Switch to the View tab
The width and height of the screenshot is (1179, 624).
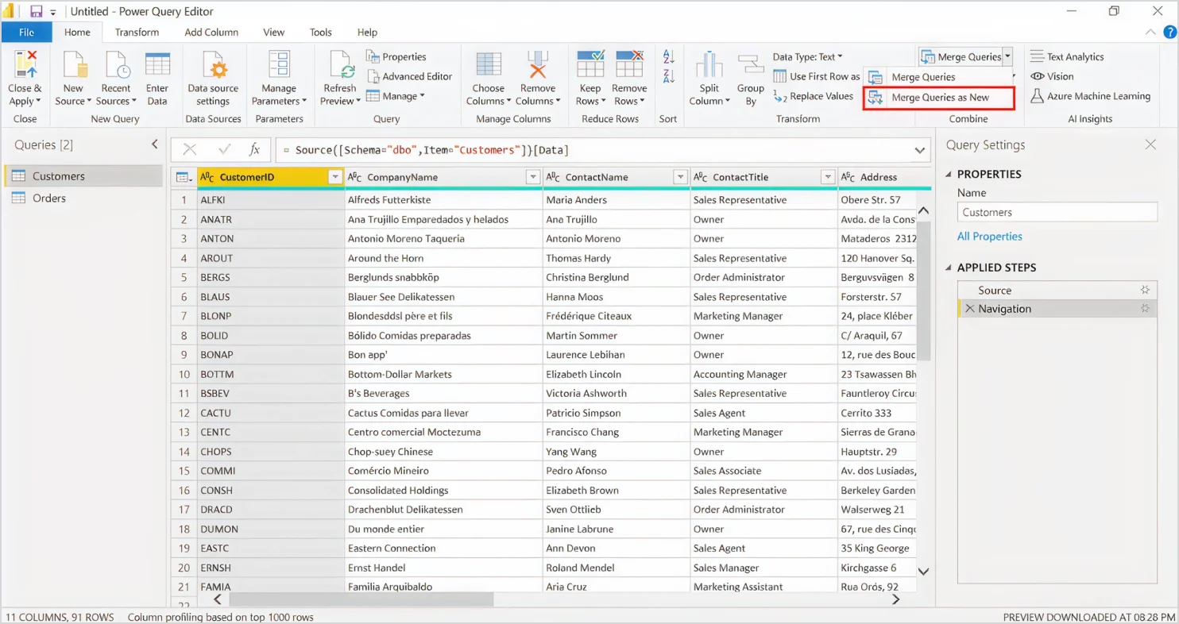coord(274,33)
